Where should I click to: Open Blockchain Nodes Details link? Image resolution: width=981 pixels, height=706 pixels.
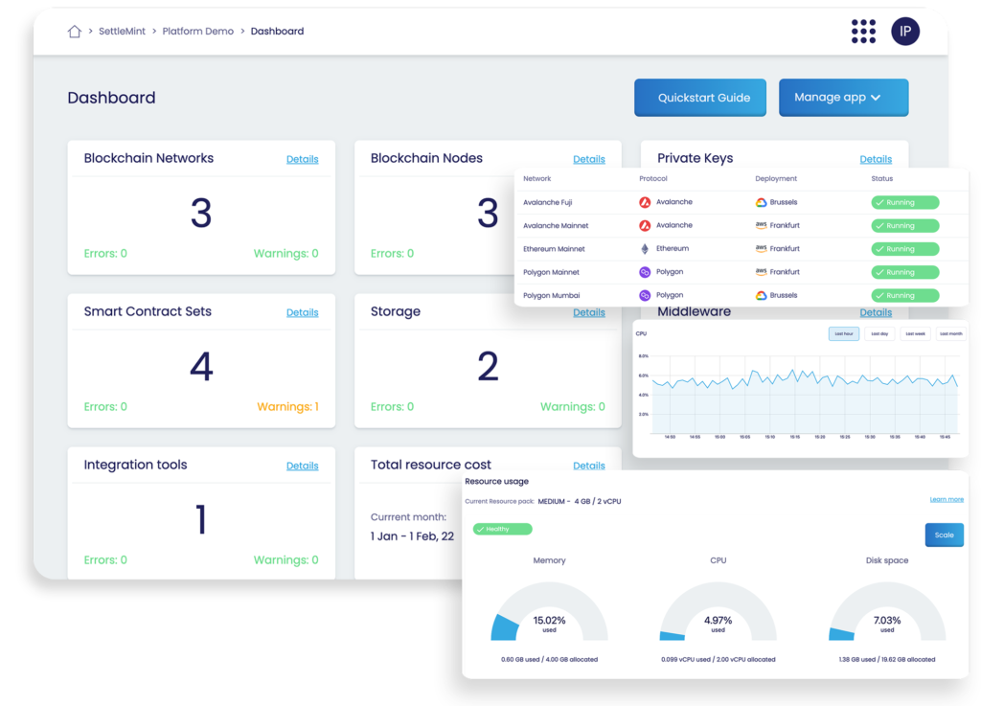(589, 159)
